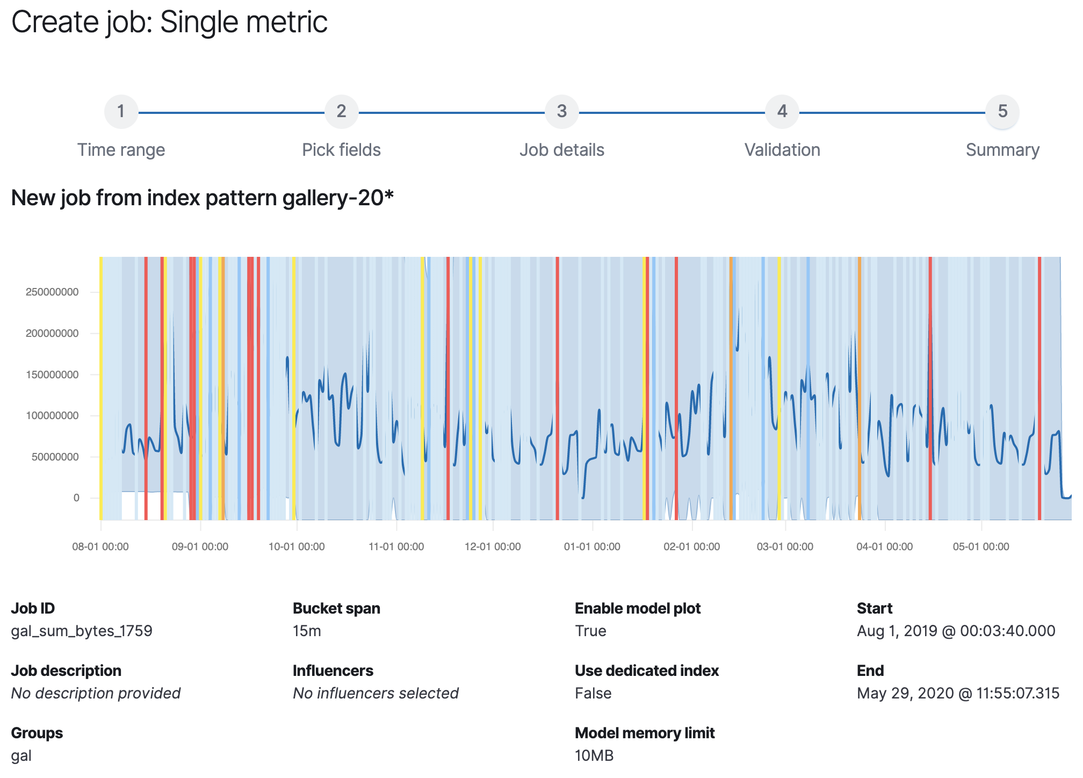1083x778 pixels.
Task: Switch to the Pick fields step label
Action: [x=342, y=150]
